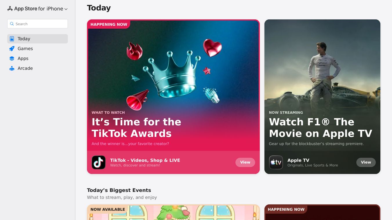Open Apps via the layers icon
The height and width of the screenshot is (220, 392).
(12, 58)
